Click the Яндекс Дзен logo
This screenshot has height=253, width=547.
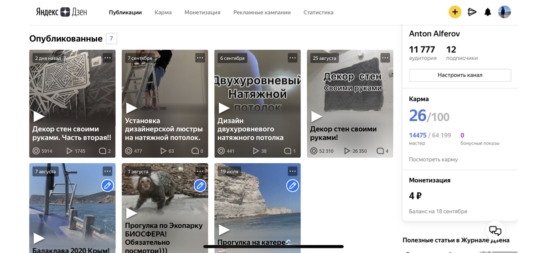(61, 12)
